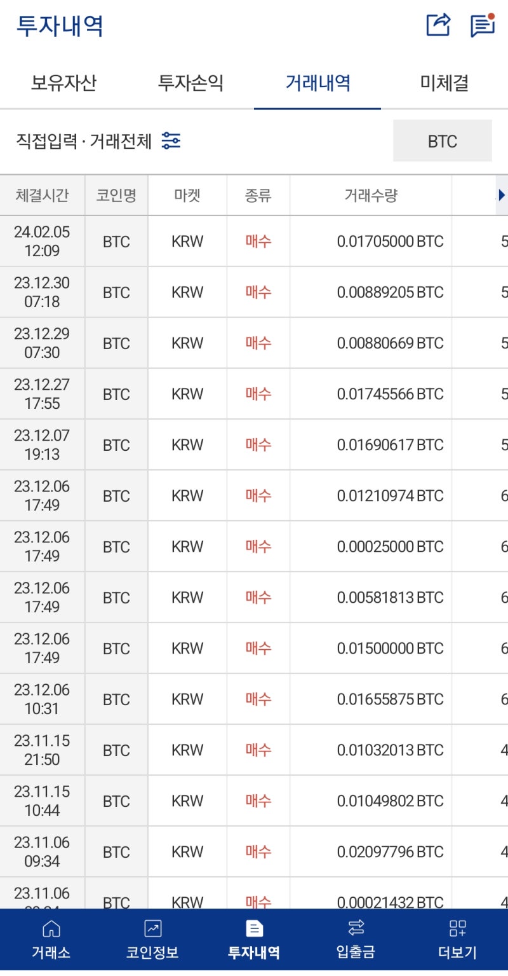This screenshot has height=976, width=508.
Task: Tap the 직접입력 · 거래전체 filter label
Action: tap(84, 141)
